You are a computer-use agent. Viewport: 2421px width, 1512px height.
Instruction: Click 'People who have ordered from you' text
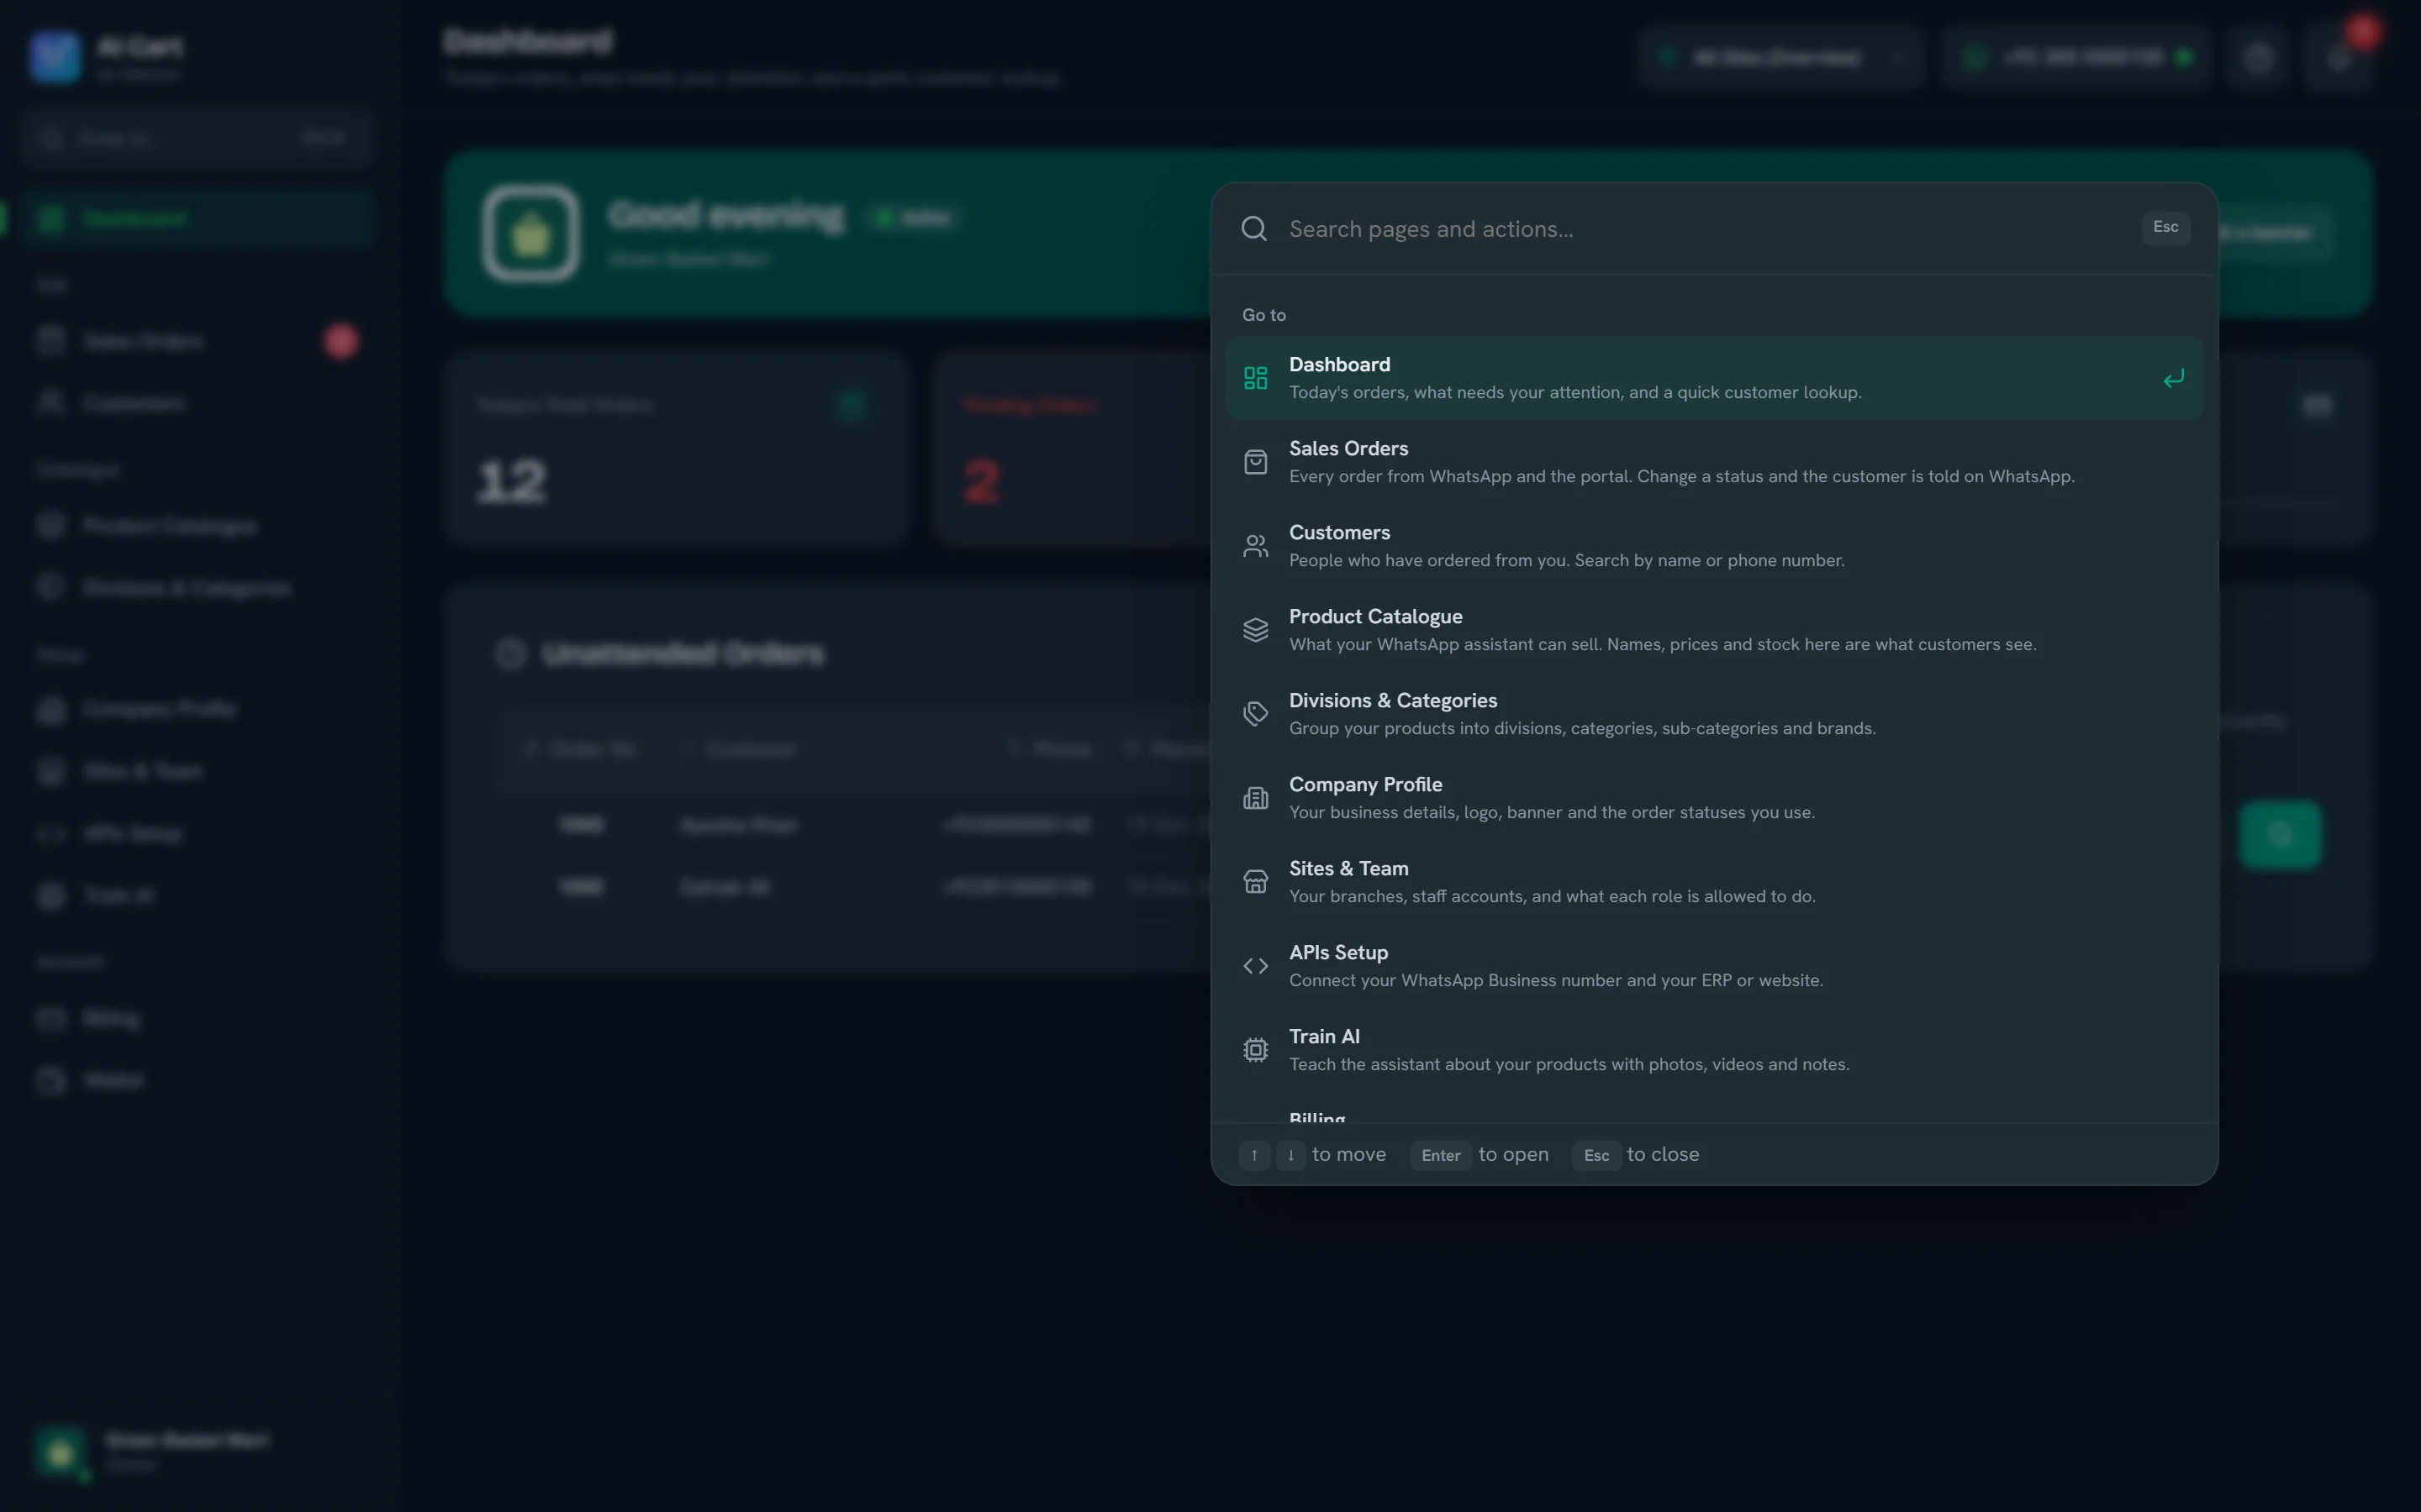click(1567, 560)
